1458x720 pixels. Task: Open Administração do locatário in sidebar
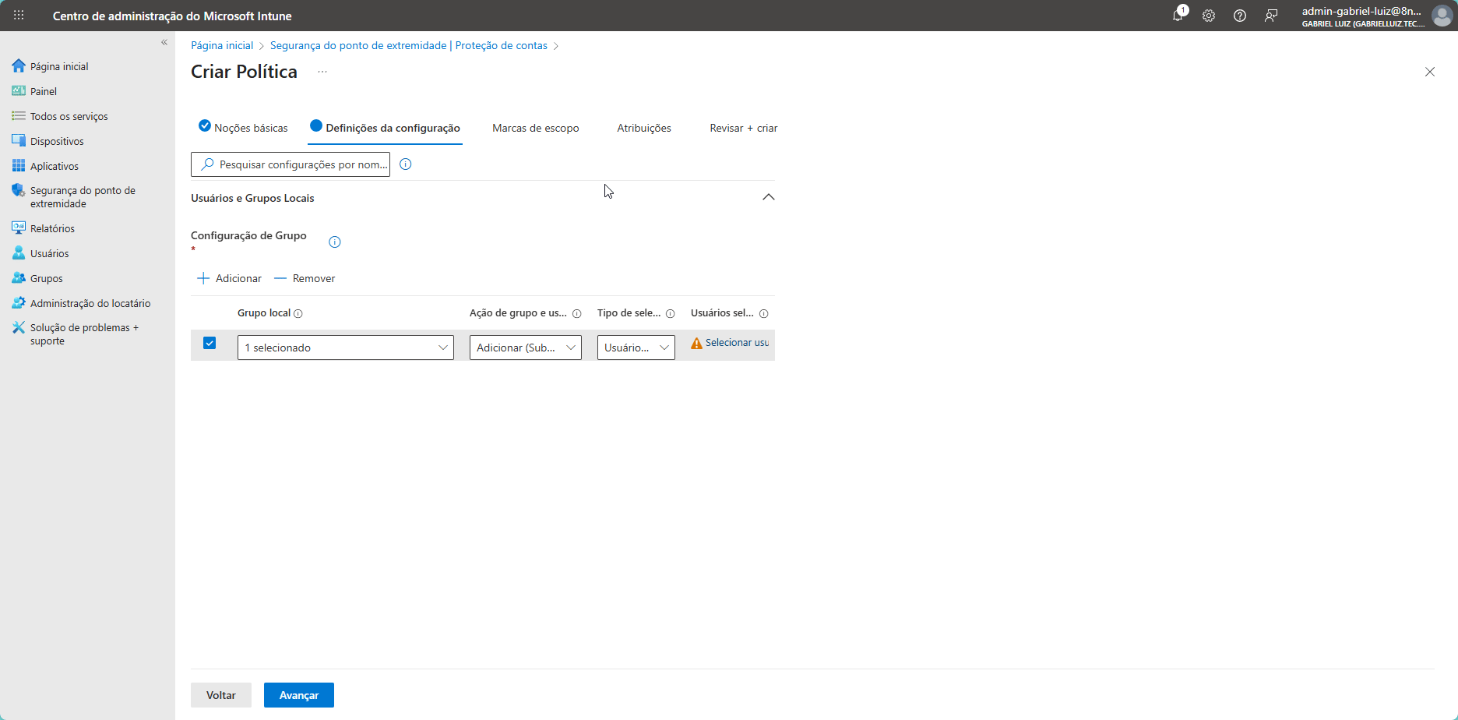(90, 303)
